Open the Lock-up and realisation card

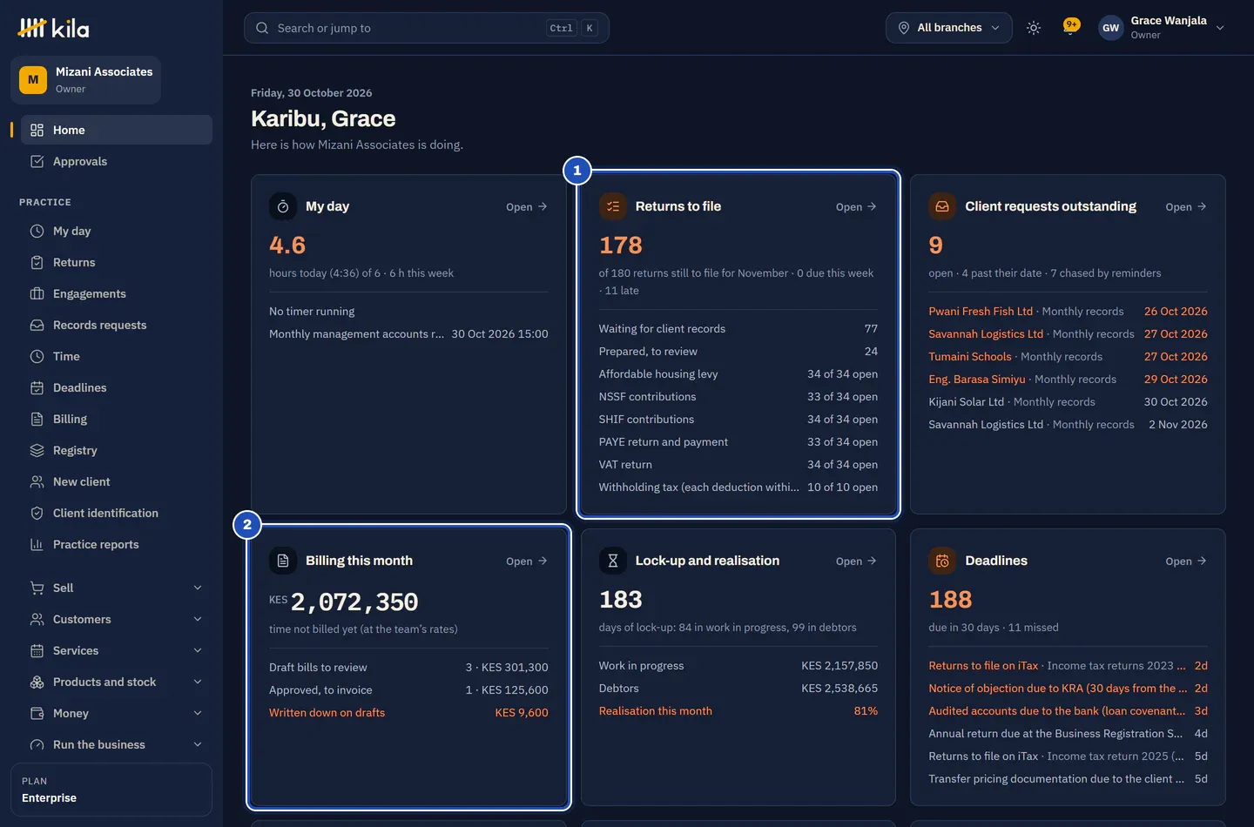[x=856, y=561]
